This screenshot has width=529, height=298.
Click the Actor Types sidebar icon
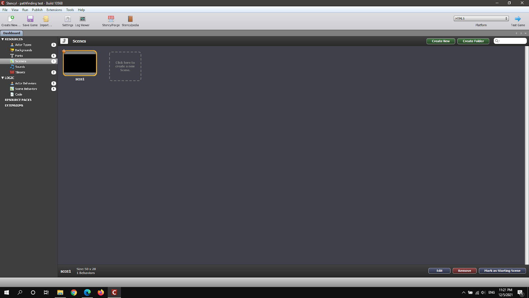[x=12, y=45]
